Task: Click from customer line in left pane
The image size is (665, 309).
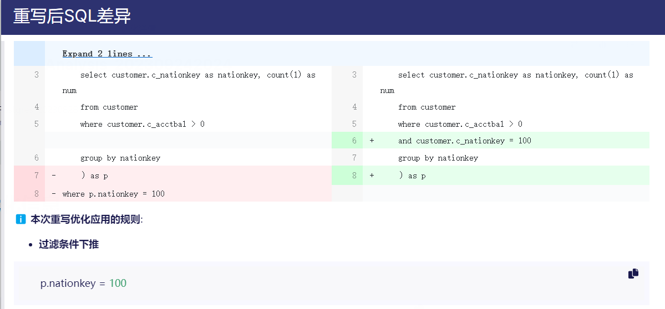Action: tap(109, 107)
